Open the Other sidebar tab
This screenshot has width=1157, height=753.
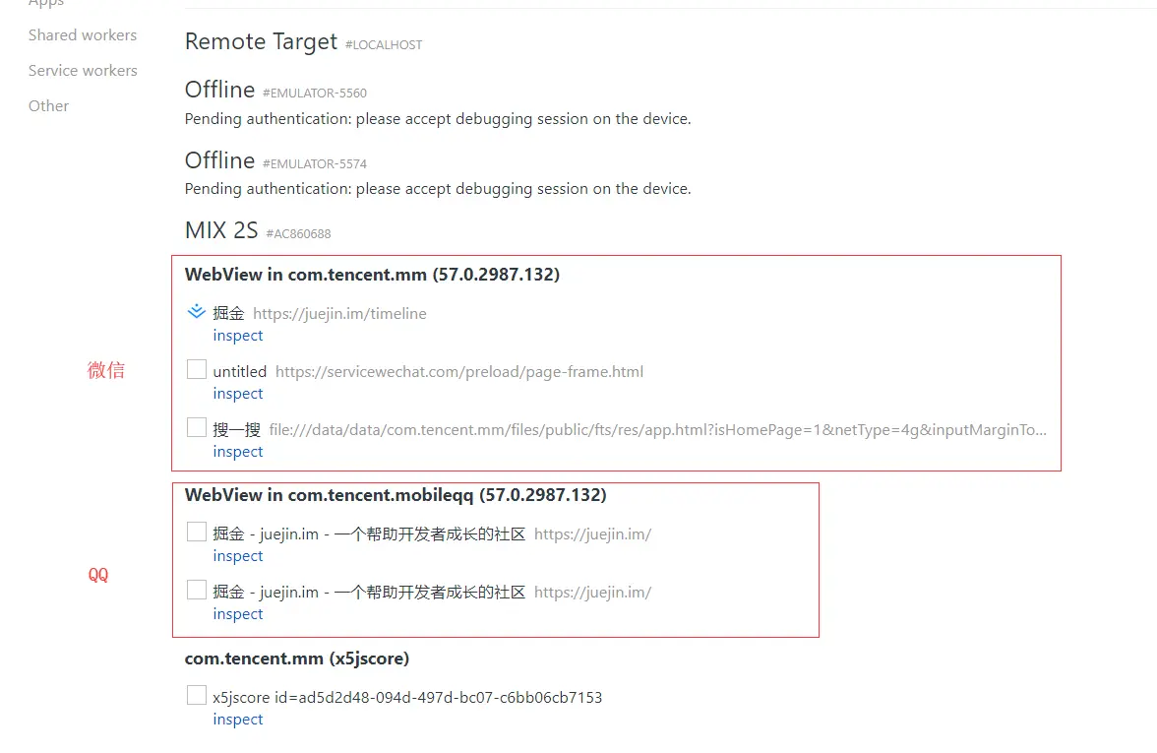point(49,106)
